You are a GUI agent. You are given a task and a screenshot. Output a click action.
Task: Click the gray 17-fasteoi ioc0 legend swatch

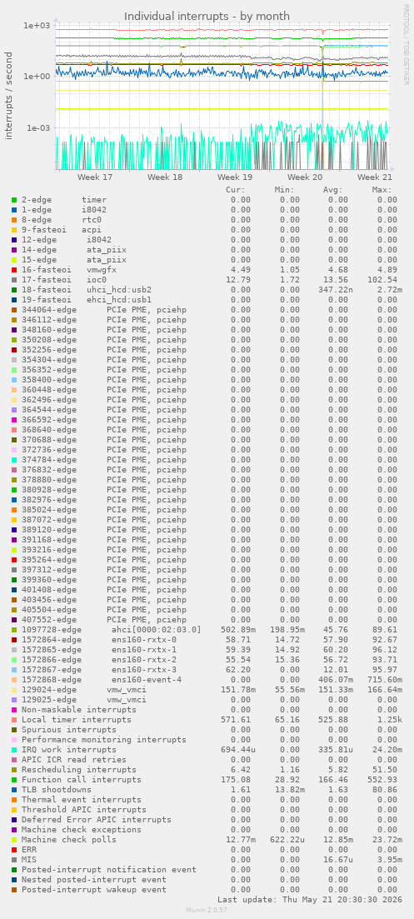click(x=13, y=280)
